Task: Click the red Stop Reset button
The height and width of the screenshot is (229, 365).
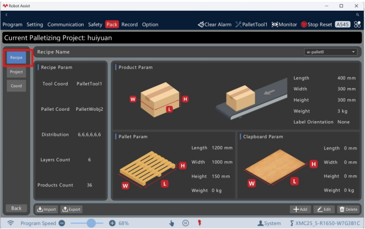Action: click(317, 24)
